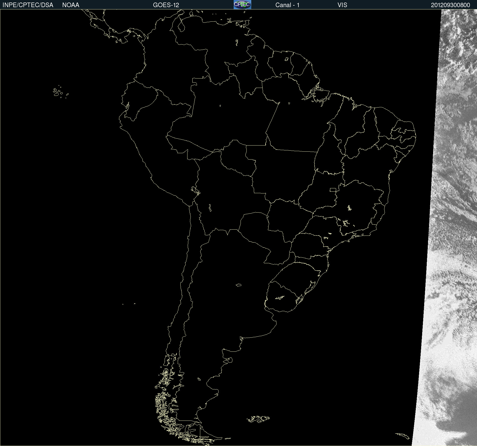Viewport: 477px width, 446px height.
Task: Click the NOAA label in header
Action: pyautogui.click(x=71, y=5)
